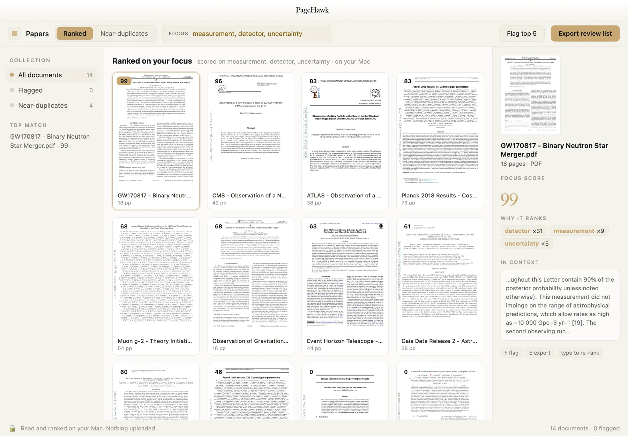The image size is (628, 436).
Task: Select the Gaia Data Release 2 card
Action: point(440,286)
